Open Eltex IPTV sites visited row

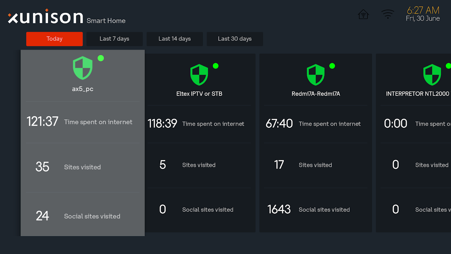pyautogui.click(x=199, y=165)
